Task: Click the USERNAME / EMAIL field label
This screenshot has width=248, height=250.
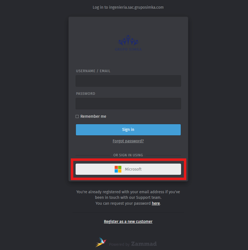Action: [93, 71]
